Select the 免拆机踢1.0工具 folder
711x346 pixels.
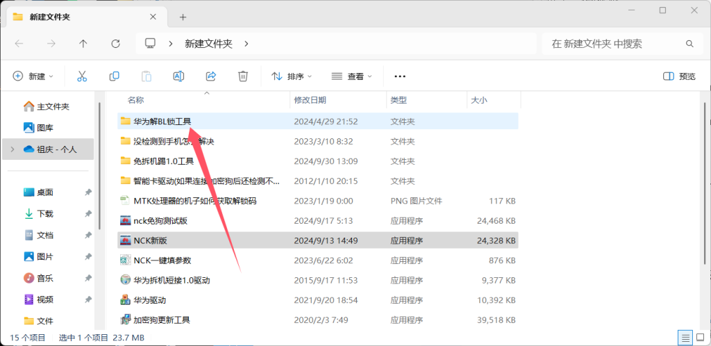coord(318,161)
